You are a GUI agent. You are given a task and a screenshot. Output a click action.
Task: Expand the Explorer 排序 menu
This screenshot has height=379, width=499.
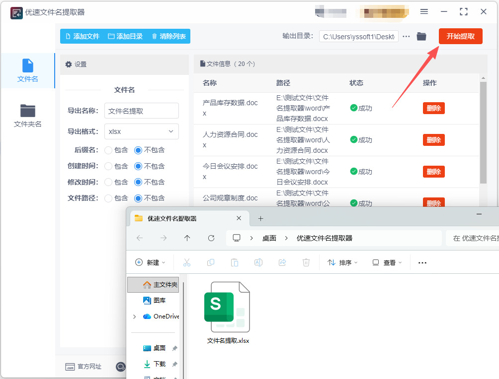(342, 263)
